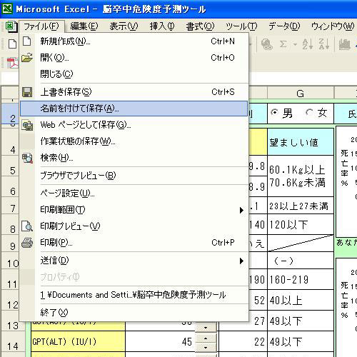Screen dimensions: 357x357
Task: Select the 女 radio button
Action: 309,112
